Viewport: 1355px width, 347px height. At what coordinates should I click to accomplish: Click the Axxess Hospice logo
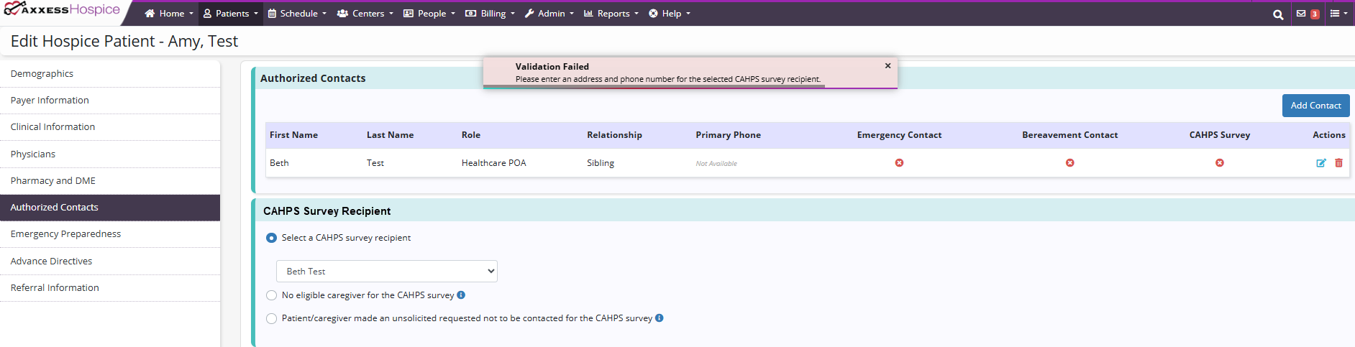(x=62, y=10)
